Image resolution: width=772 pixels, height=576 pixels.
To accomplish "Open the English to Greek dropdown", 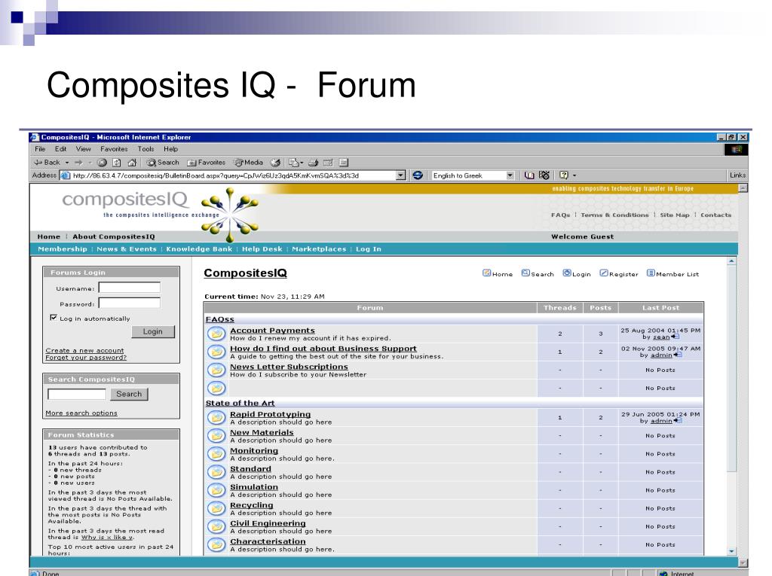I will point(510,175).
